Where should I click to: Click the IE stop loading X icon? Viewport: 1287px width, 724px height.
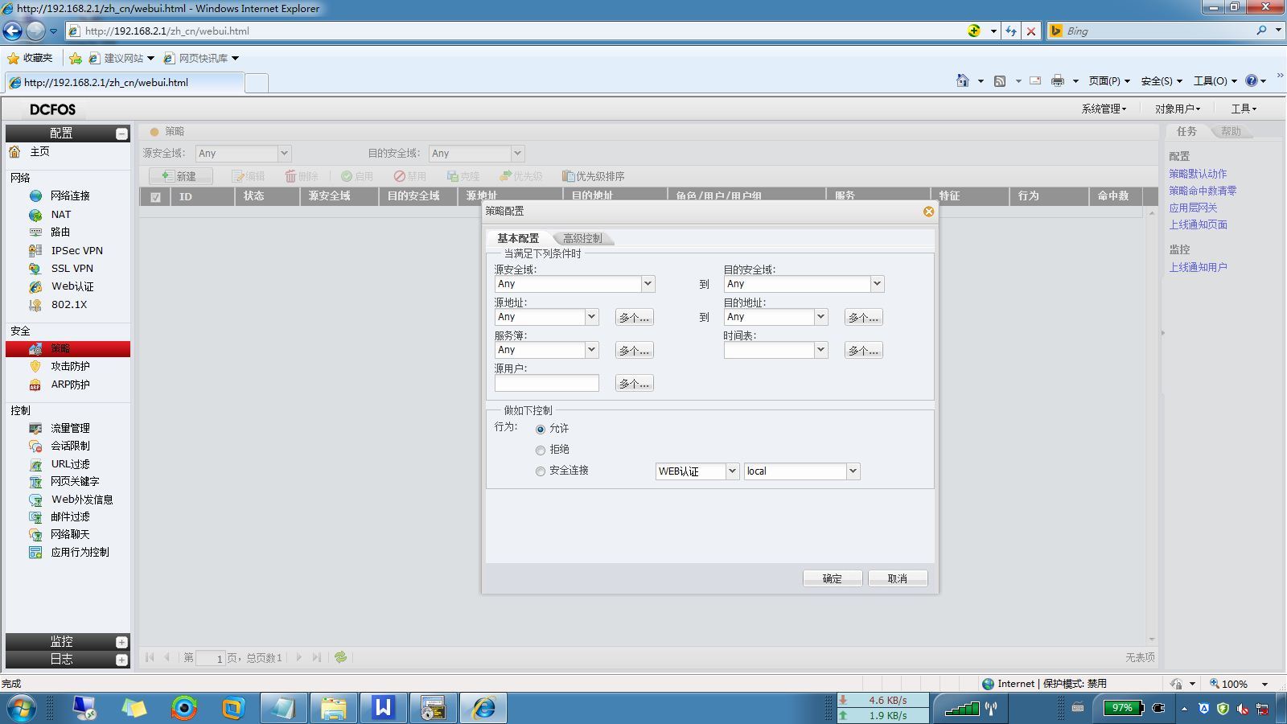1030,31
